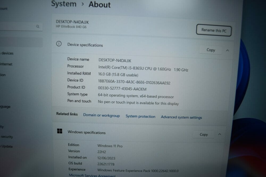Open the language section in sidebar
Viewport: 266px width, 177px height.
(5, 107)
